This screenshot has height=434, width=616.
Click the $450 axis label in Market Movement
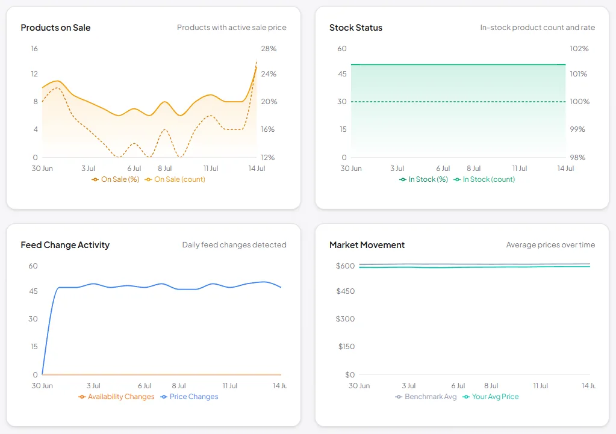click(345, 291)
